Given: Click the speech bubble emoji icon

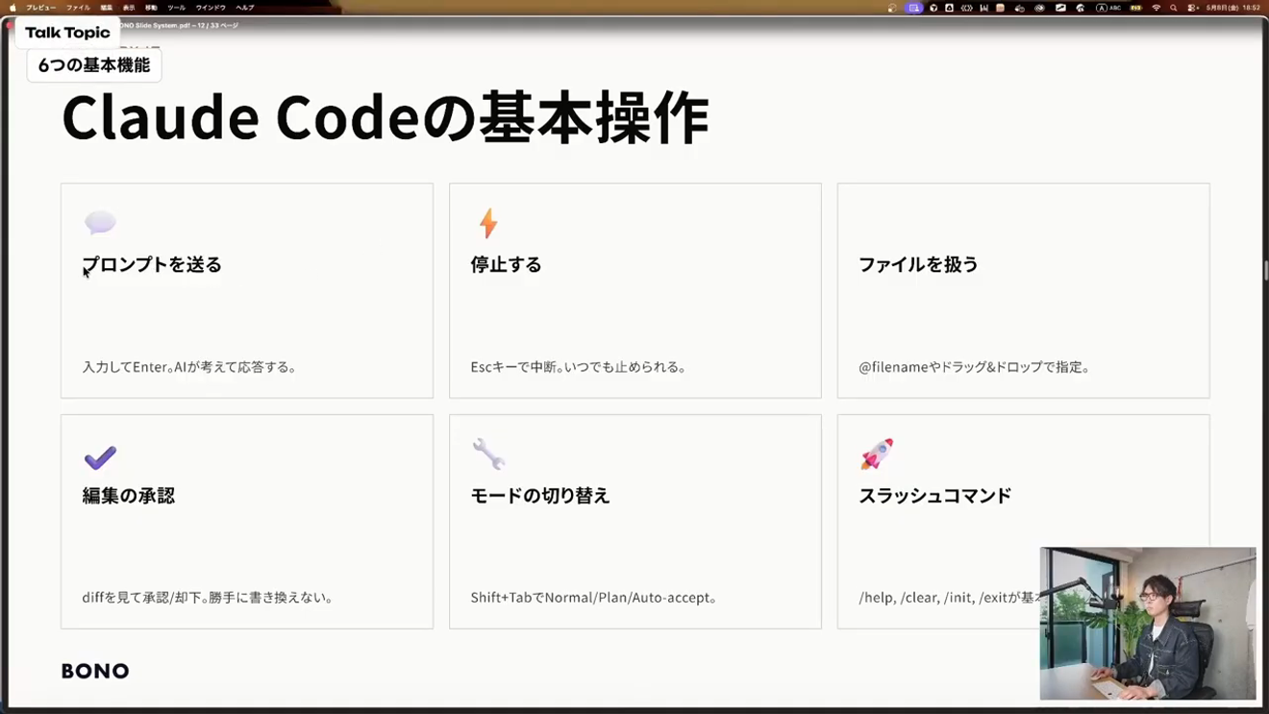Looking at the screenshot, I should pos(100,223).
